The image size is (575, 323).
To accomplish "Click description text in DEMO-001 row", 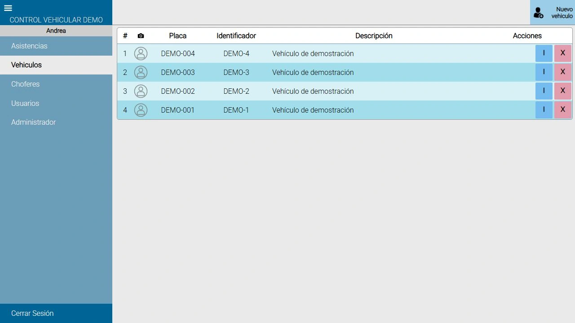I will click(313, 110).
